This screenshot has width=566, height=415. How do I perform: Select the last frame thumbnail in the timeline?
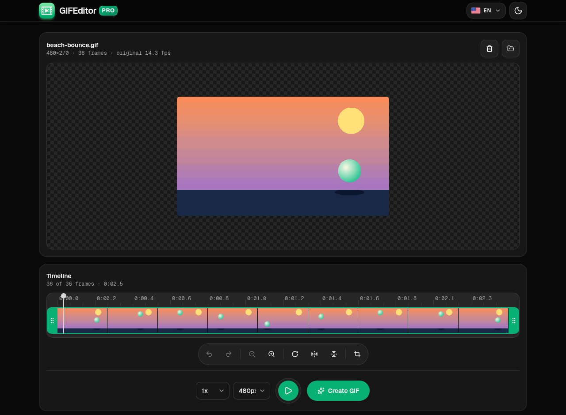click(483, 321)
